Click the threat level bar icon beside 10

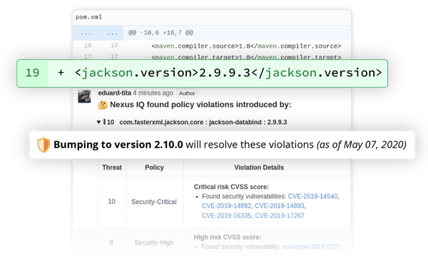click(x=104, y=122)
